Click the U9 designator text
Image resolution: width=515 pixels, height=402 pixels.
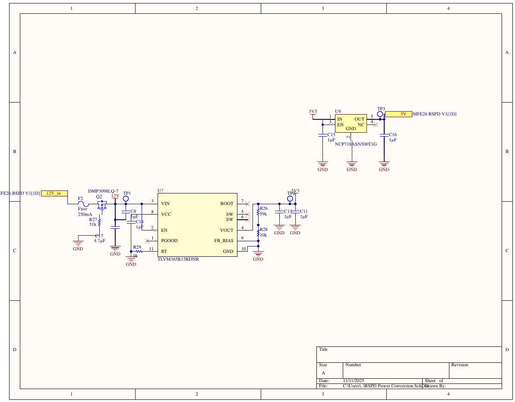[338, 112]
